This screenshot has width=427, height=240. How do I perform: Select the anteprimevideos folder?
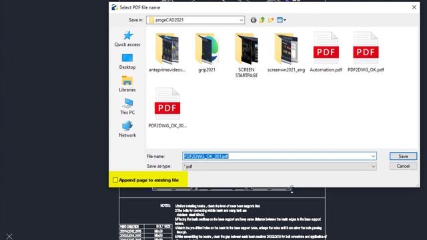(167, 53)
